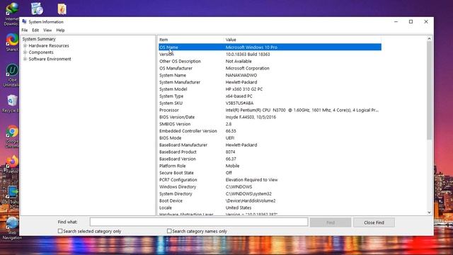Open the View menu

coord(47,30)
